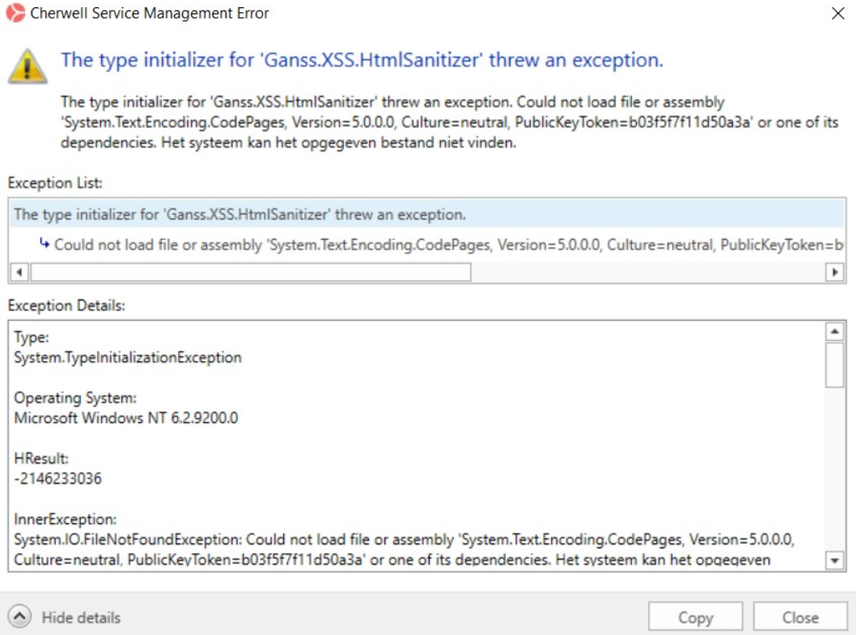Select the "Could not load file or assembly" child row
The width and height of the screenshot is (856, 635).
click(445, 245)
